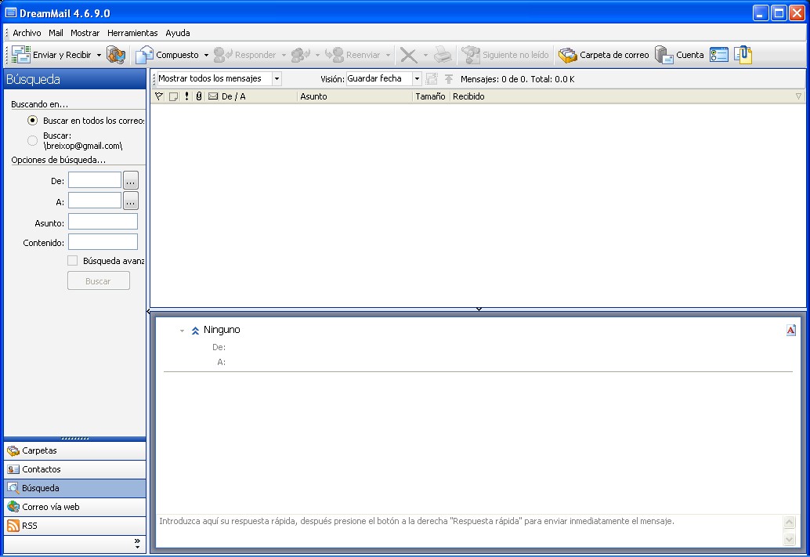Viewport: 810px width, 557px height.
Task: Click the DreamMail title bar icon
Action: [x=11, y=13]
